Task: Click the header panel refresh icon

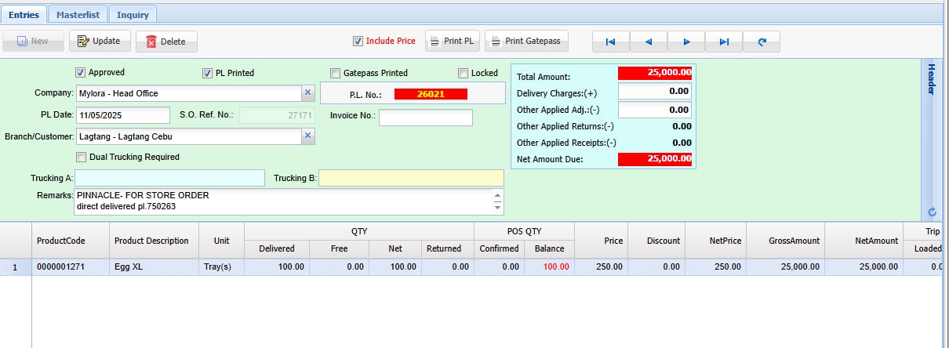Action: tap(932, 212)
